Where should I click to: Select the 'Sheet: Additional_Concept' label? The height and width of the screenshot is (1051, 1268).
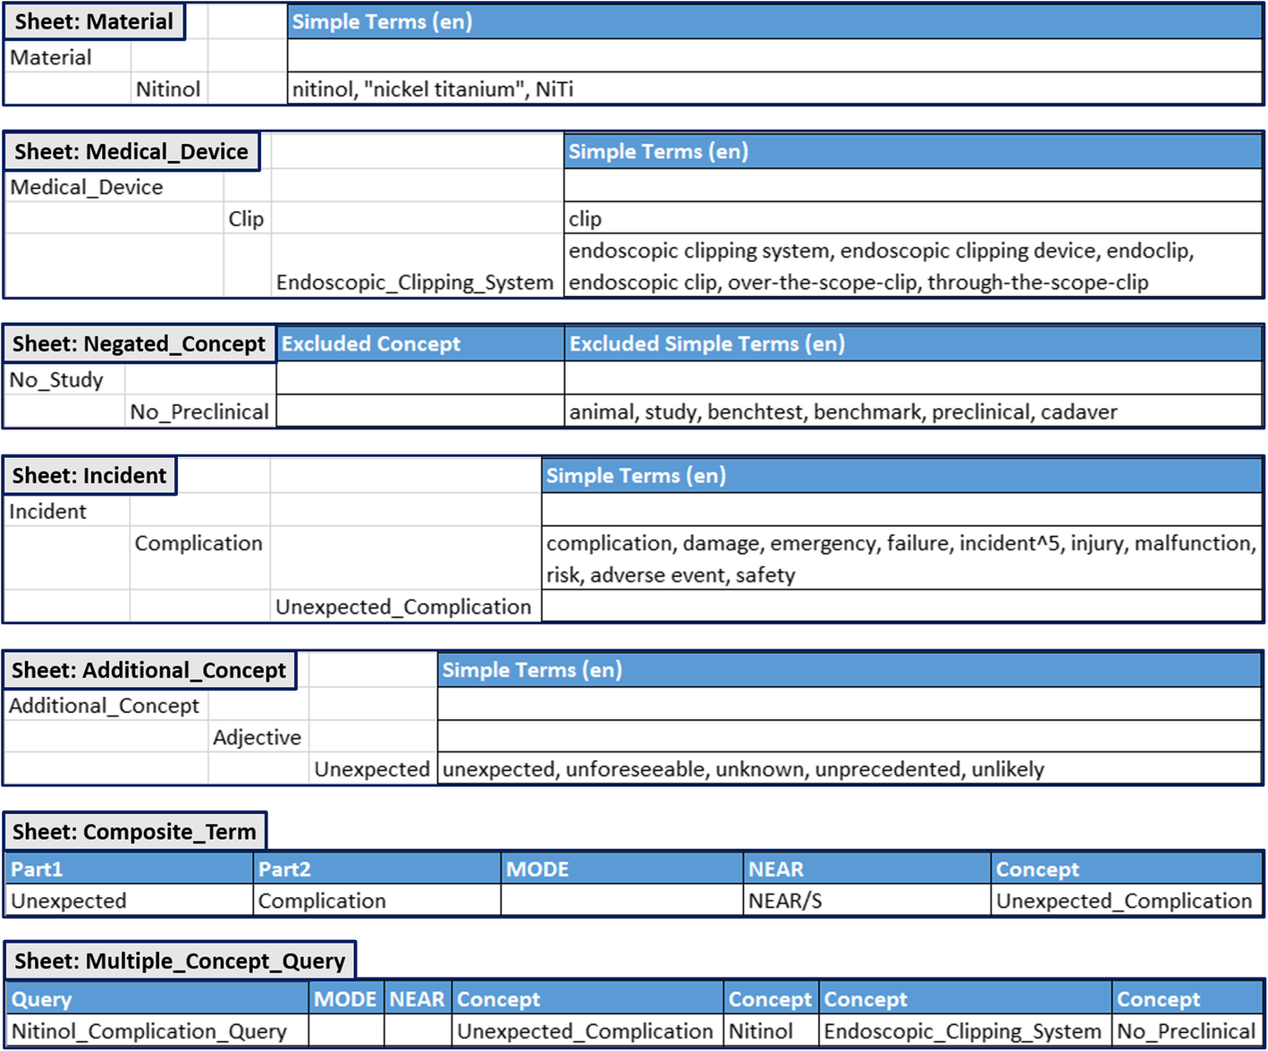tap(149, 670)
